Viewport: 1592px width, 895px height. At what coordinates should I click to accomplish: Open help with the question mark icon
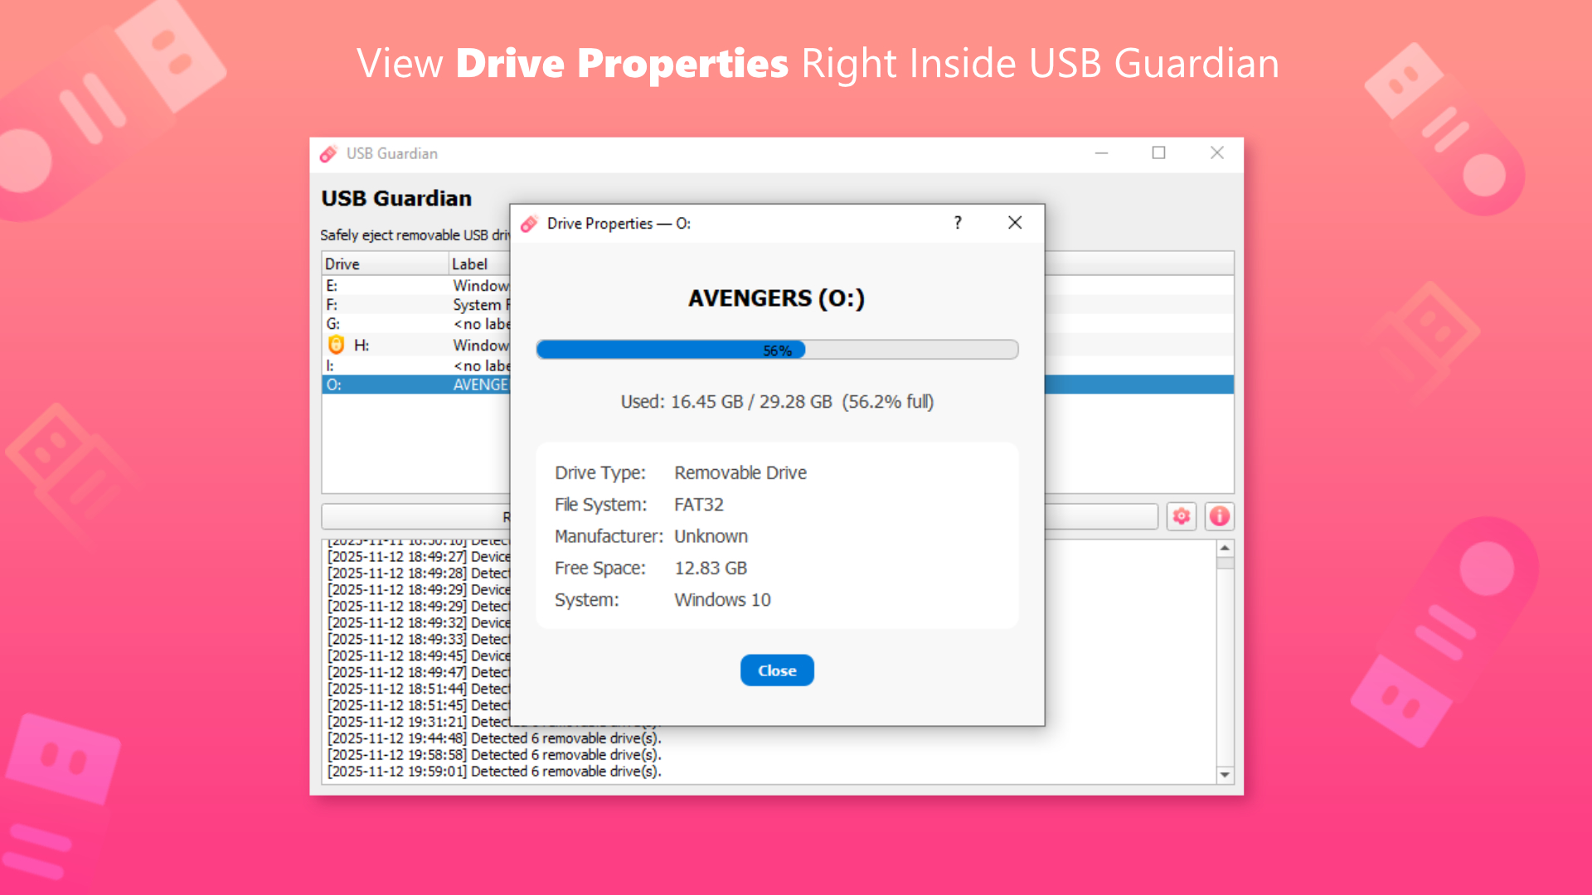957,223
